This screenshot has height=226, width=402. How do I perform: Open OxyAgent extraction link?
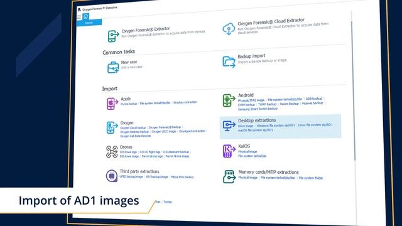[192, 131]
